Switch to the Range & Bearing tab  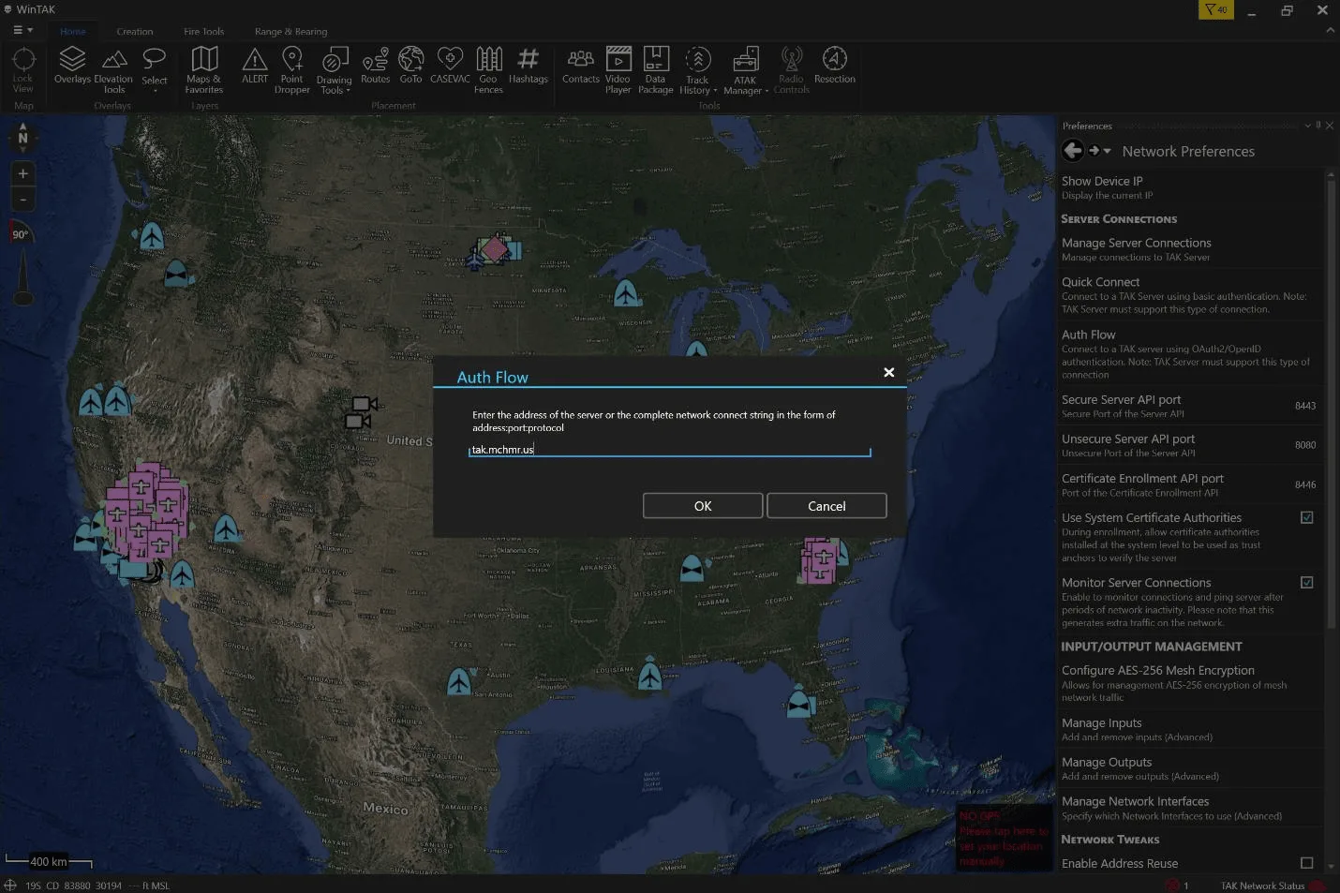coord(291,32)
